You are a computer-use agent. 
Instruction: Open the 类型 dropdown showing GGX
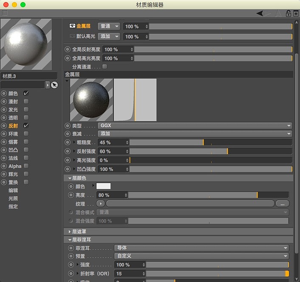click(195, 126)
